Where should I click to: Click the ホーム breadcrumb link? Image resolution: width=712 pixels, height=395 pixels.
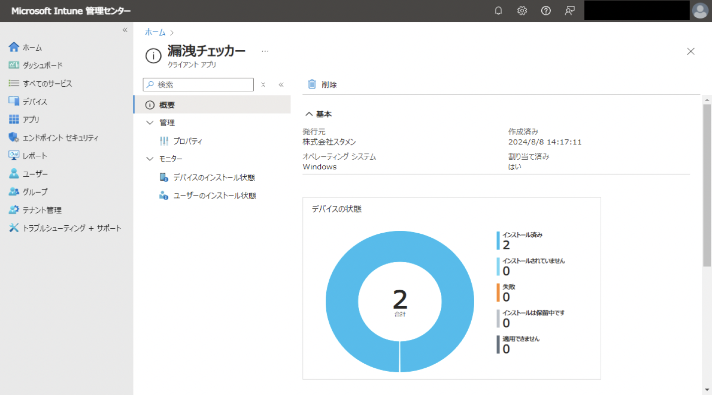[x=155, y=32]
